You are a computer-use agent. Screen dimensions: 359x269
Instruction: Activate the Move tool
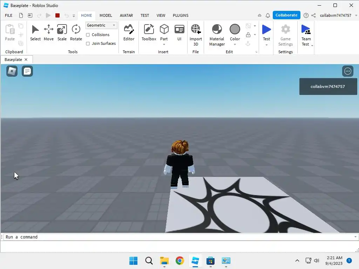pyautogui.click(x=48, y=33)
